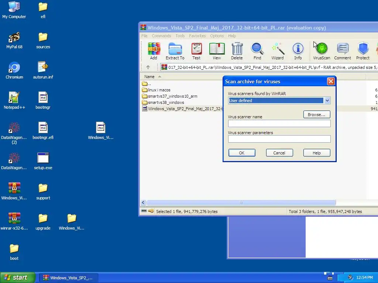Open the Favorites menu
The height and width of the screenshot is (283, 378).
coord(197,36)
